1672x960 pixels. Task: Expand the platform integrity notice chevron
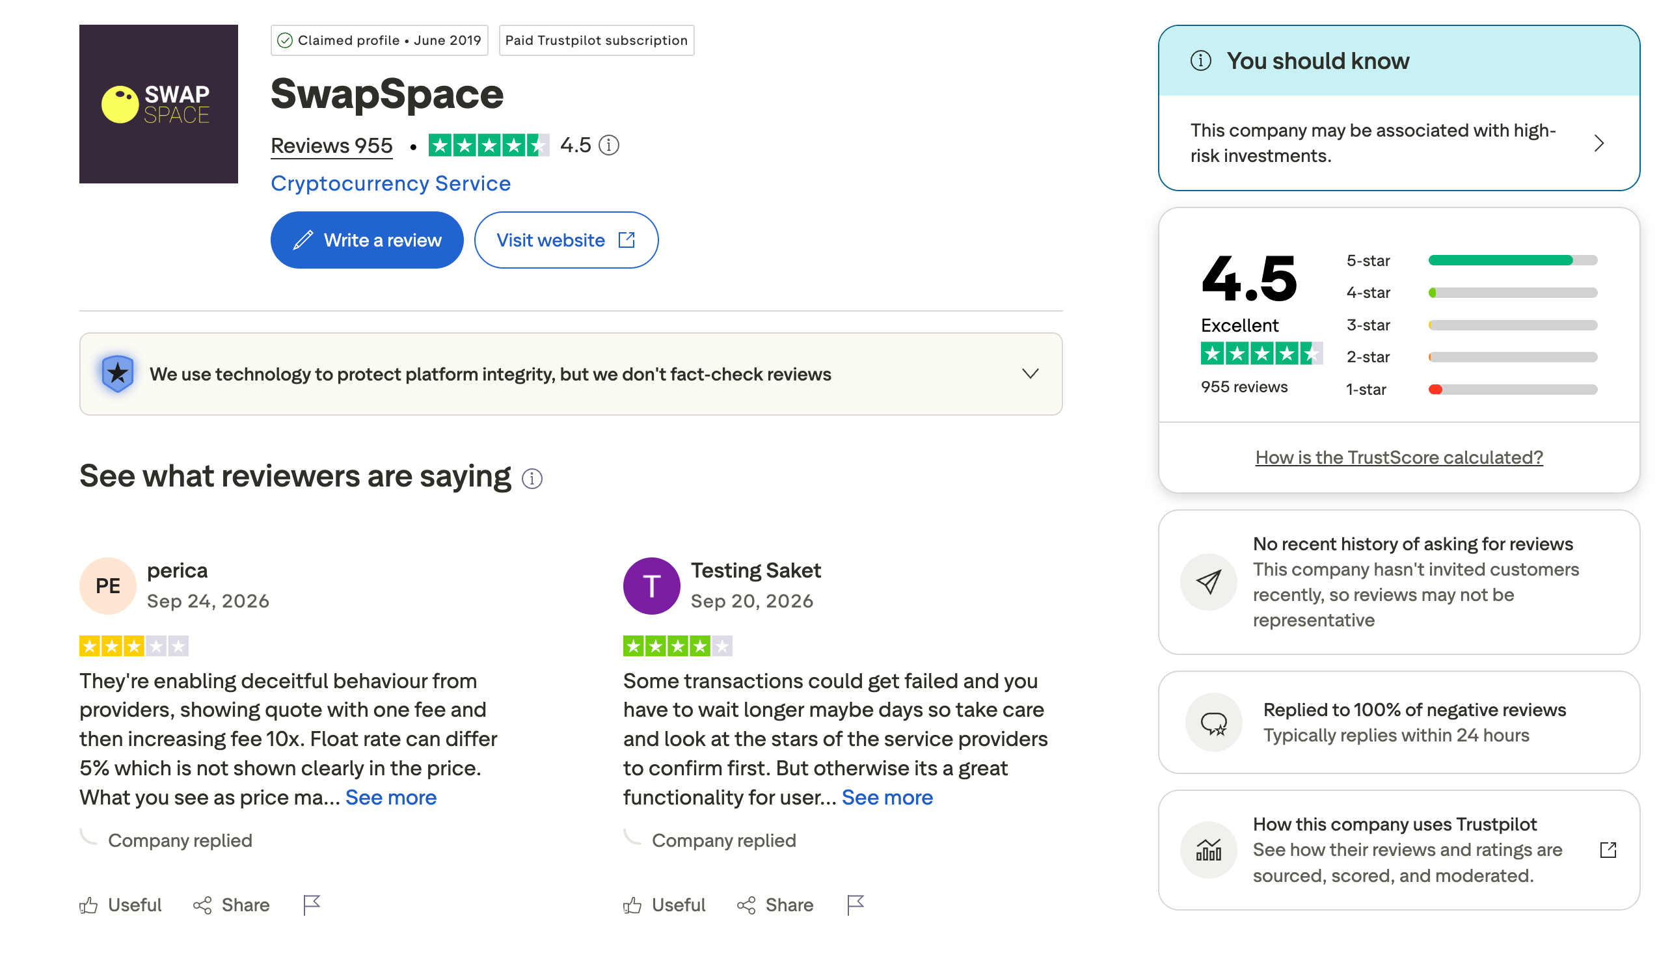click(1031, 374)
